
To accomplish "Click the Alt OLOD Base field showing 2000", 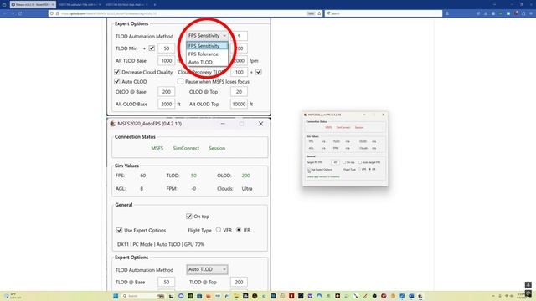I will pos(167,104).
